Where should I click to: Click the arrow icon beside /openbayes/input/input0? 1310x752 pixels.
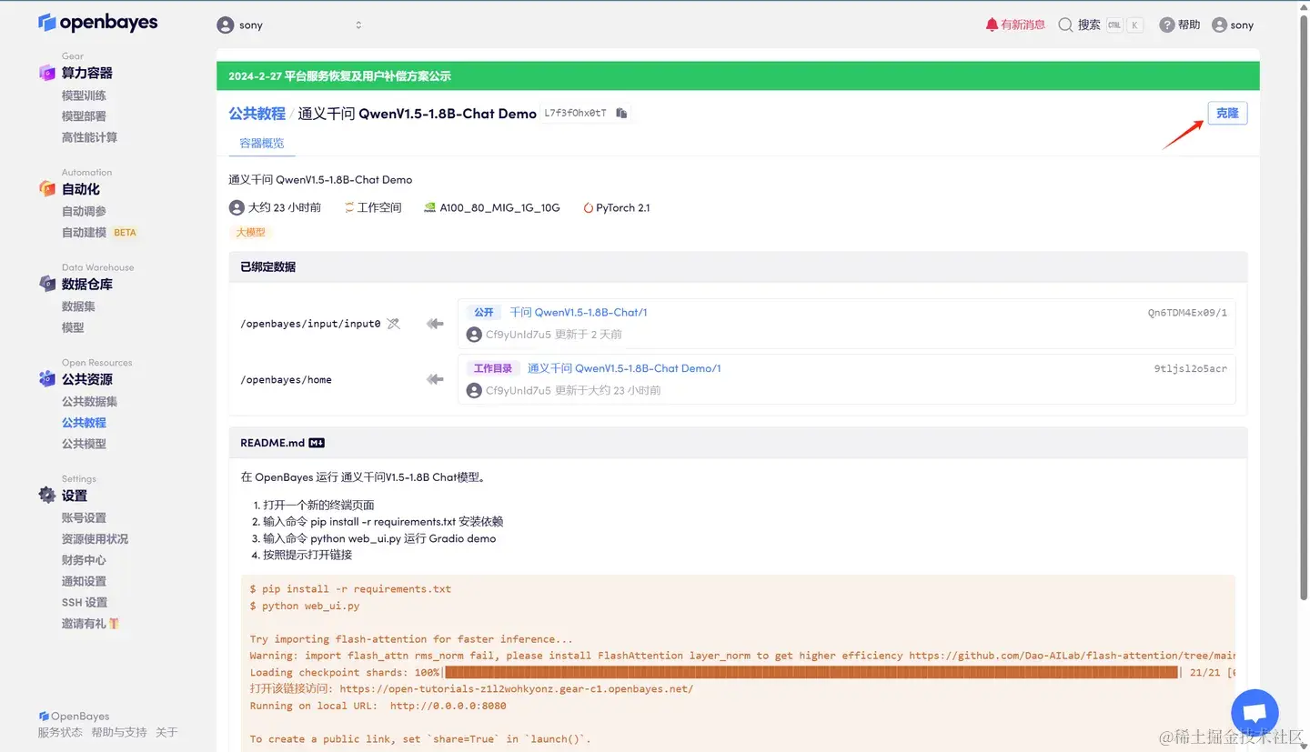pyautogui.click(x=435, y=324)
